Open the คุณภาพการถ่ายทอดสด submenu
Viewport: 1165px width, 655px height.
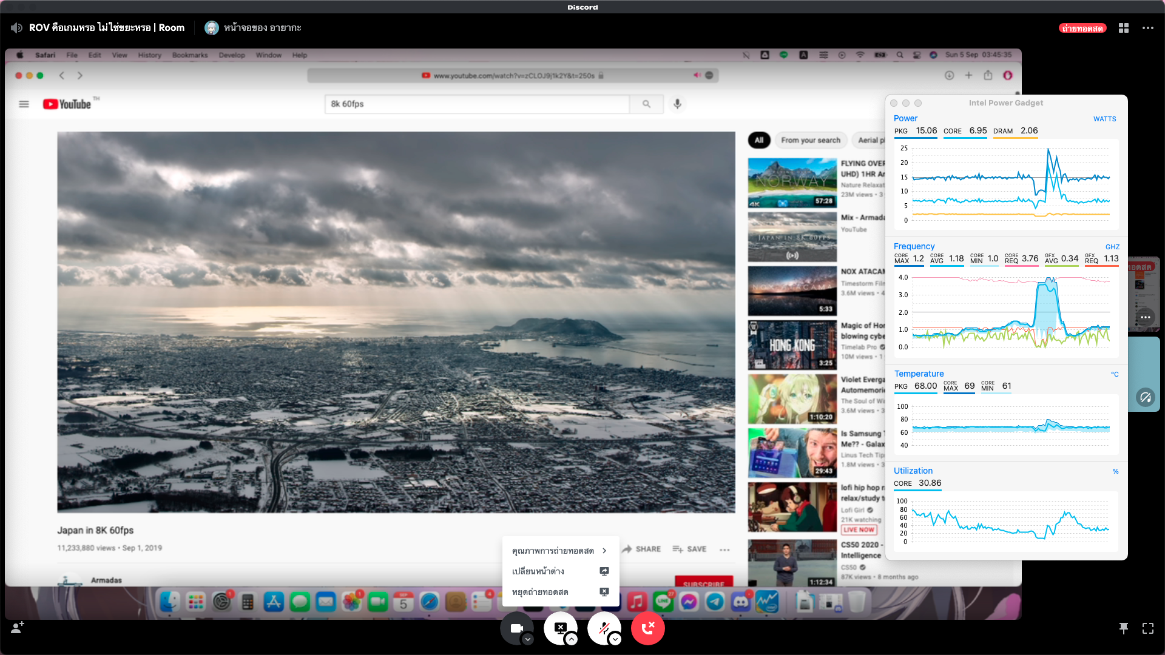[x=559, y=551]
